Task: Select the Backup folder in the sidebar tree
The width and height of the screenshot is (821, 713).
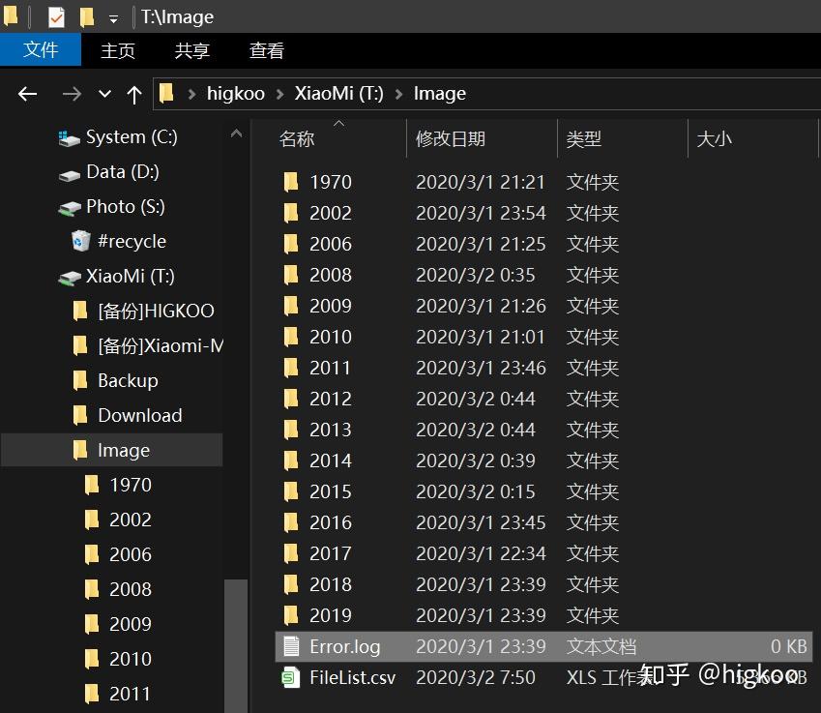Action: pyautogui.click(x=128, y=380)
